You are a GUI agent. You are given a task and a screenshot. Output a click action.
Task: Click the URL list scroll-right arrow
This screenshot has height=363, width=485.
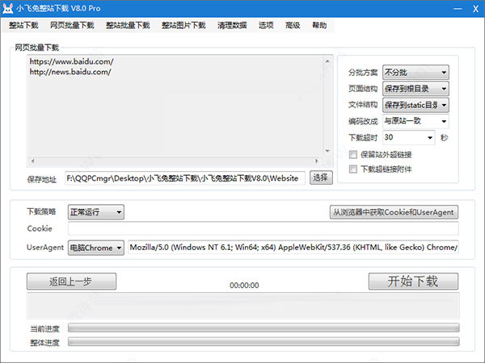pyautogui.click(x=316, y=161)
